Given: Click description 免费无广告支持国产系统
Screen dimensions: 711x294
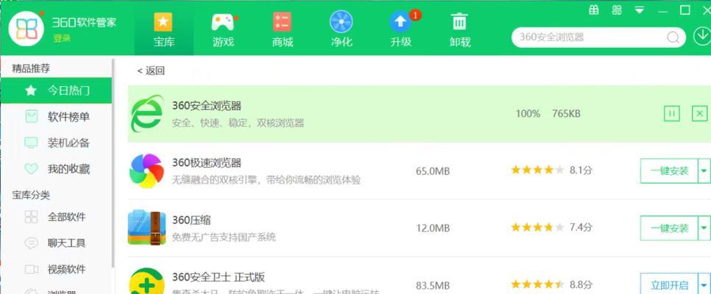Looking at the screenshot, I should [x=224, y=237].
